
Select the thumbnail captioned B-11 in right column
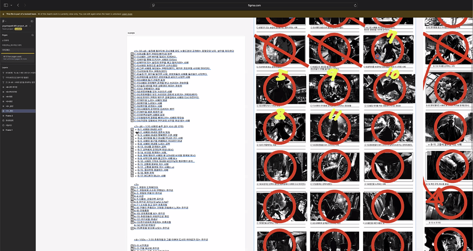pyautogui.click(x=449, y=126)
